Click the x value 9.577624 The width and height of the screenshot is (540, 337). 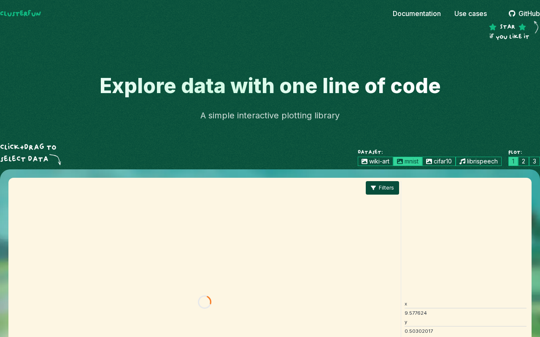click(x=416, y=313)
